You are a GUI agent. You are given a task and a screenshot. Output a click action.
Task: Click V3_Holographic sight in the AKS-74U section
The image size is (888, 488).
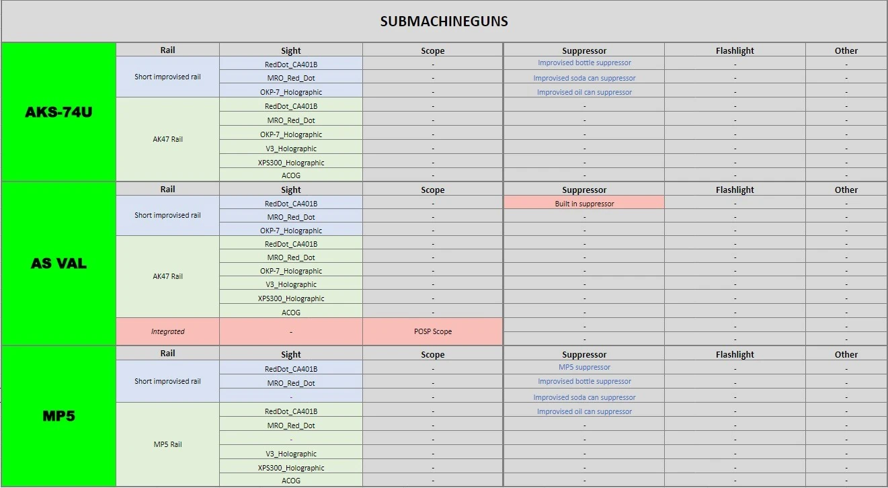[290, 149]
